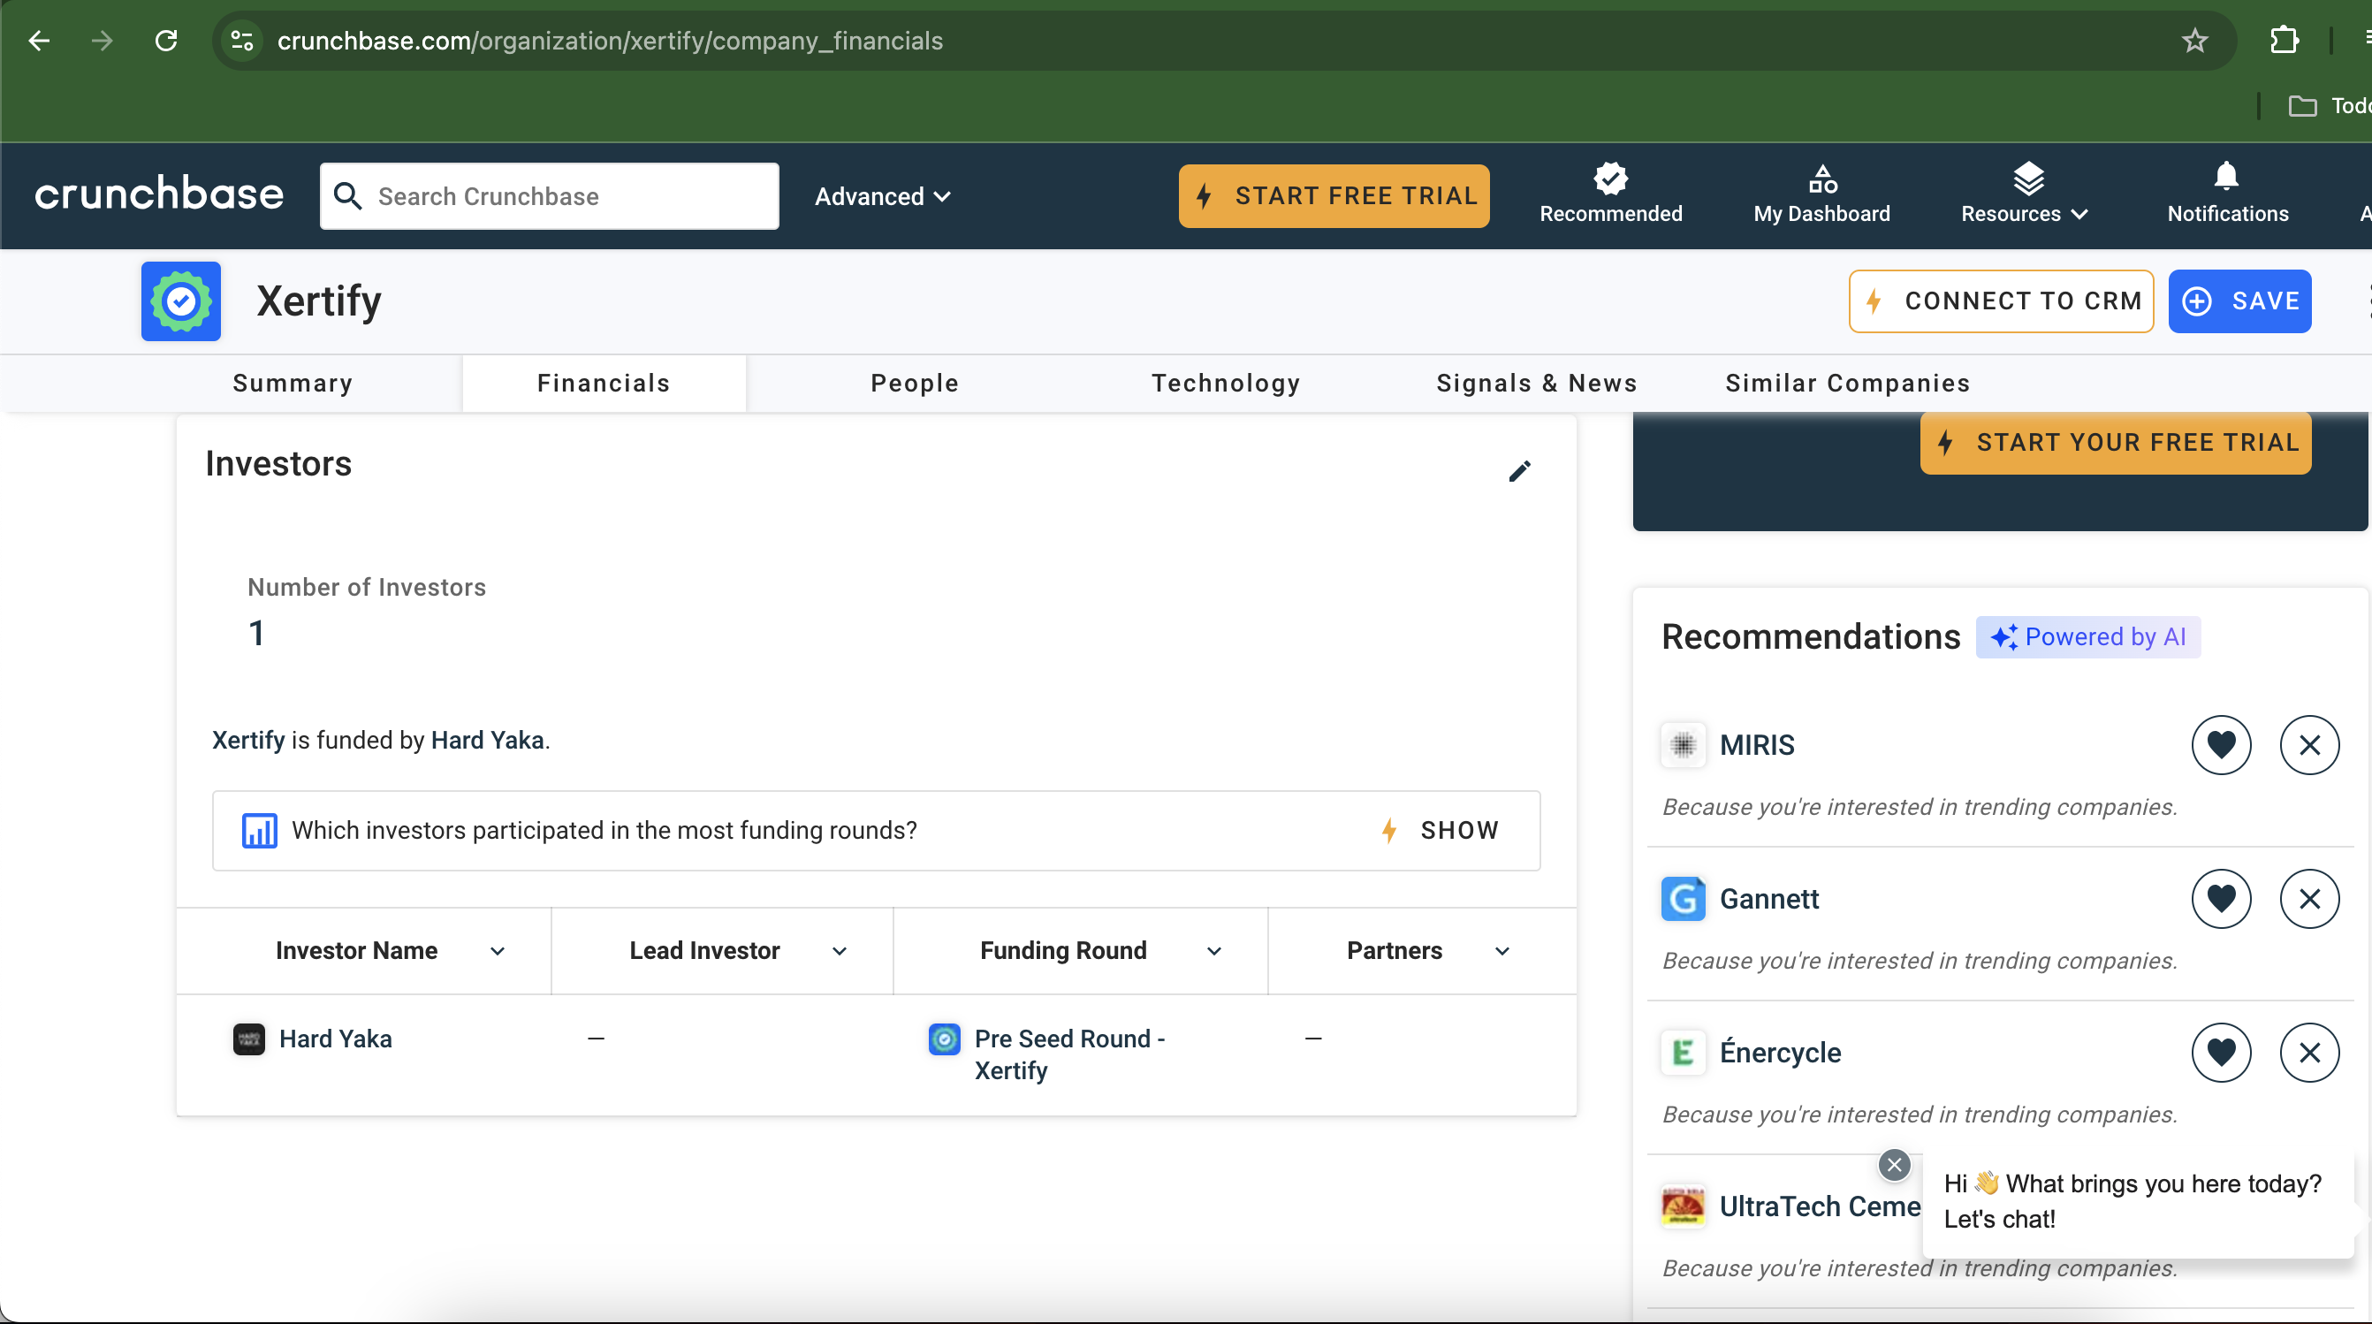Save Xertify with the SAVE button
This screenshot has height=1324, width=2372.
tap(2239, 301)
